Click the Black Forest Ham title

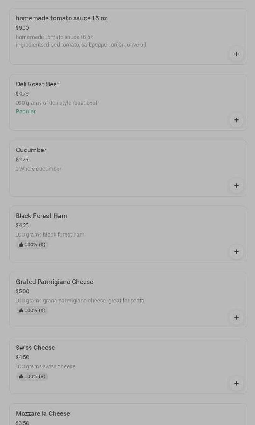[41, 216]
